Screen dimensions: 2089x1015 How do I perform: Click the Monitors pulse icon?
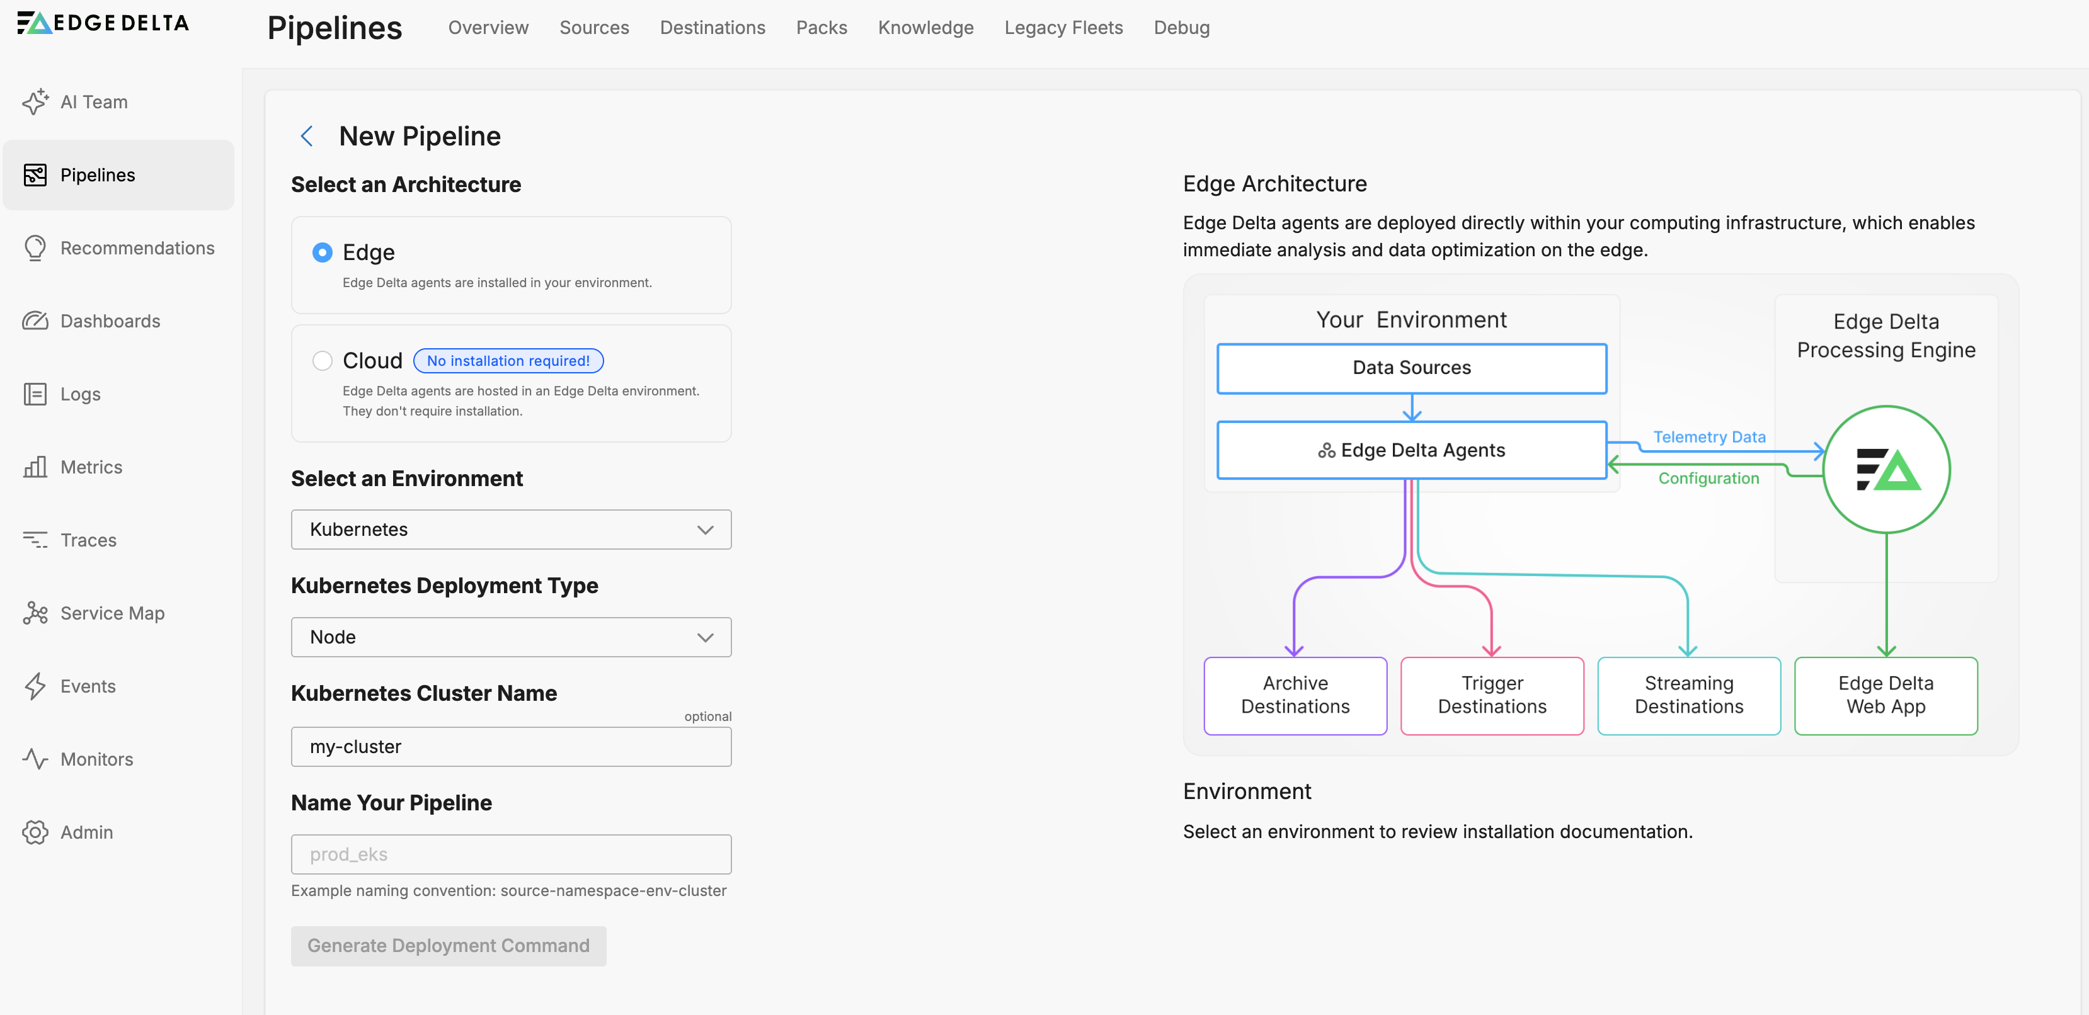coord(35,759)
